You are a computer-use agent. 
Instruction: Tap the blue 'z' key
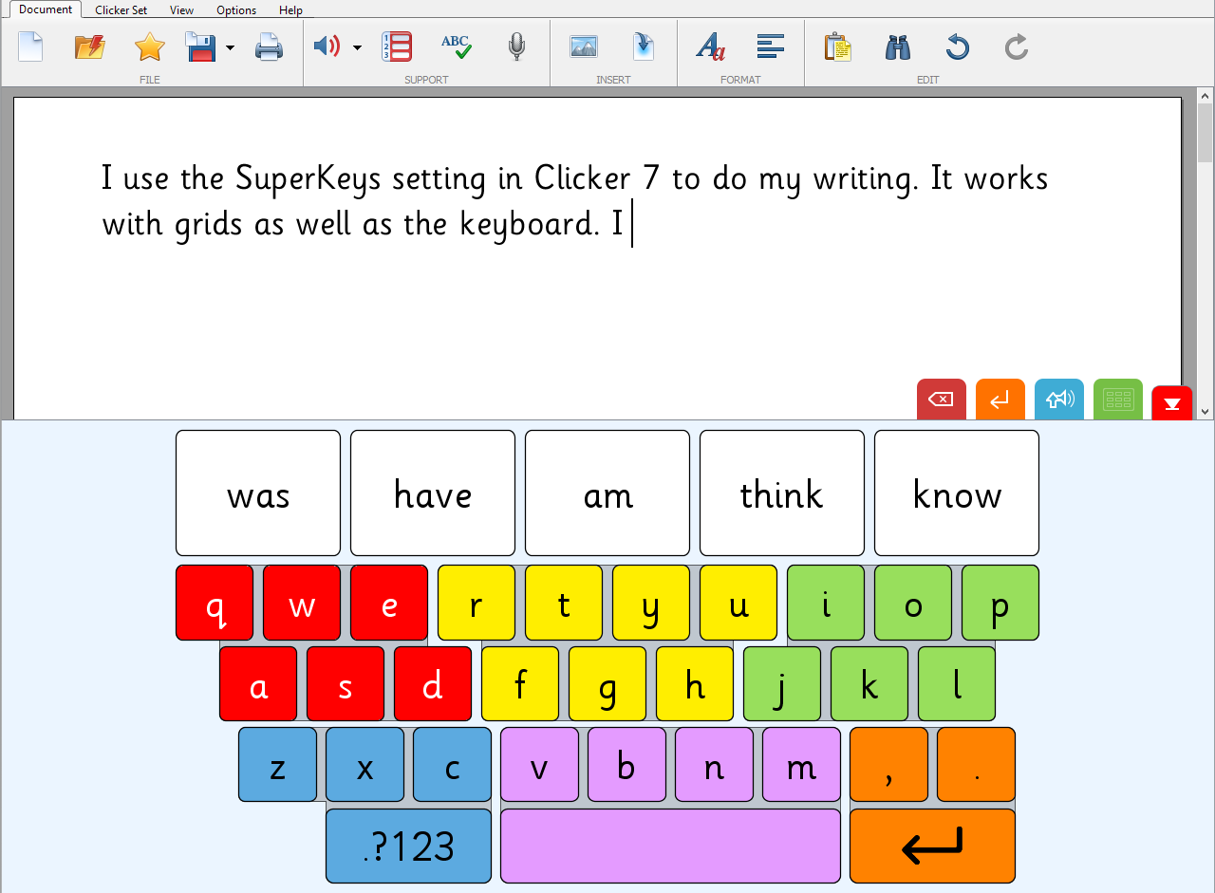[x=277, y=765]
